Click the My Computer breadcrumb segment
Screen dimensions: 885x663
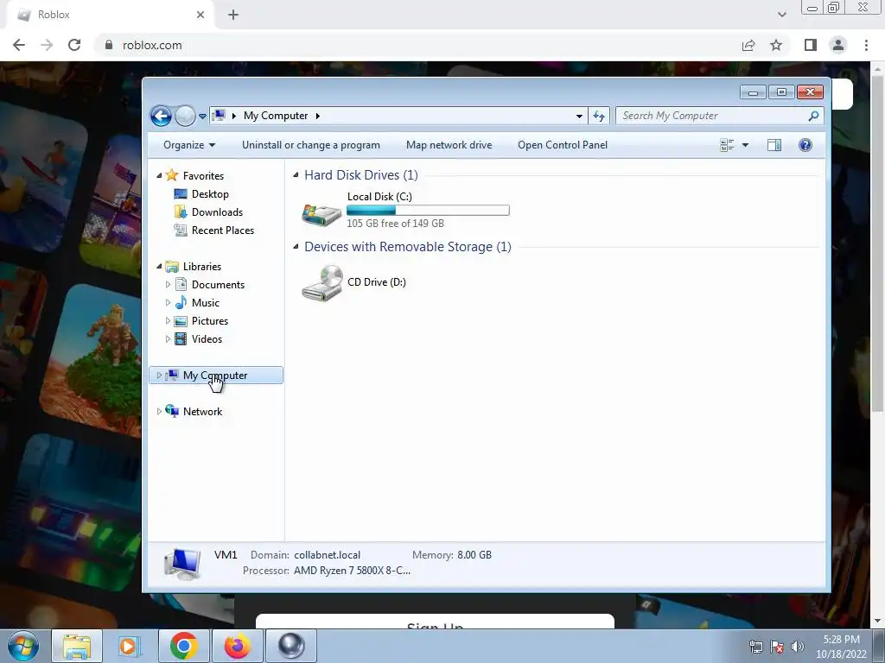point(276,116)
